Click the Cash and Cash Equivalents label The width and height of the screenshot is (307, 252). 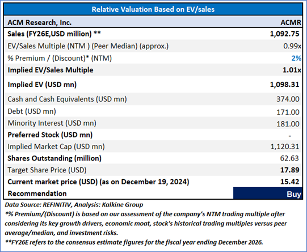coord(67,99)
